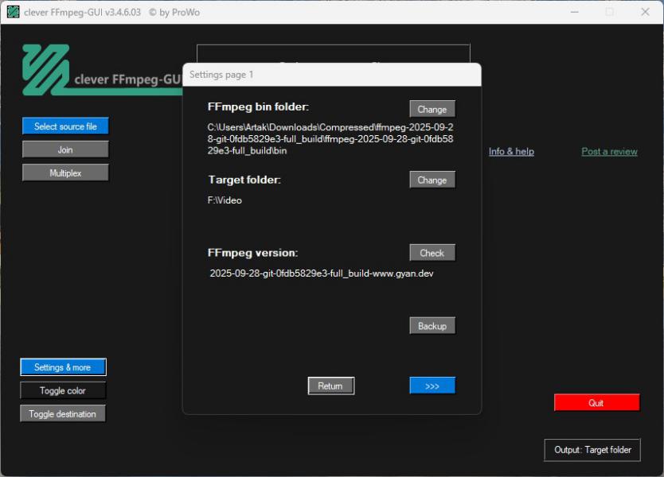The height and width of the screenshot is (477, 664).
Task: Check the FFmpeg version
Action: (x=432, y=253)
